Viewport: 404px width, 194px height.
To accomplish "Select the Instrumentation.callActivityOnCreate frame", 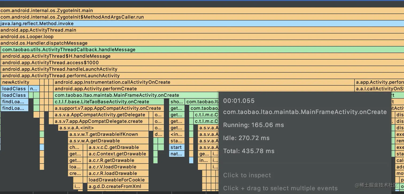I will click(204, 82).
